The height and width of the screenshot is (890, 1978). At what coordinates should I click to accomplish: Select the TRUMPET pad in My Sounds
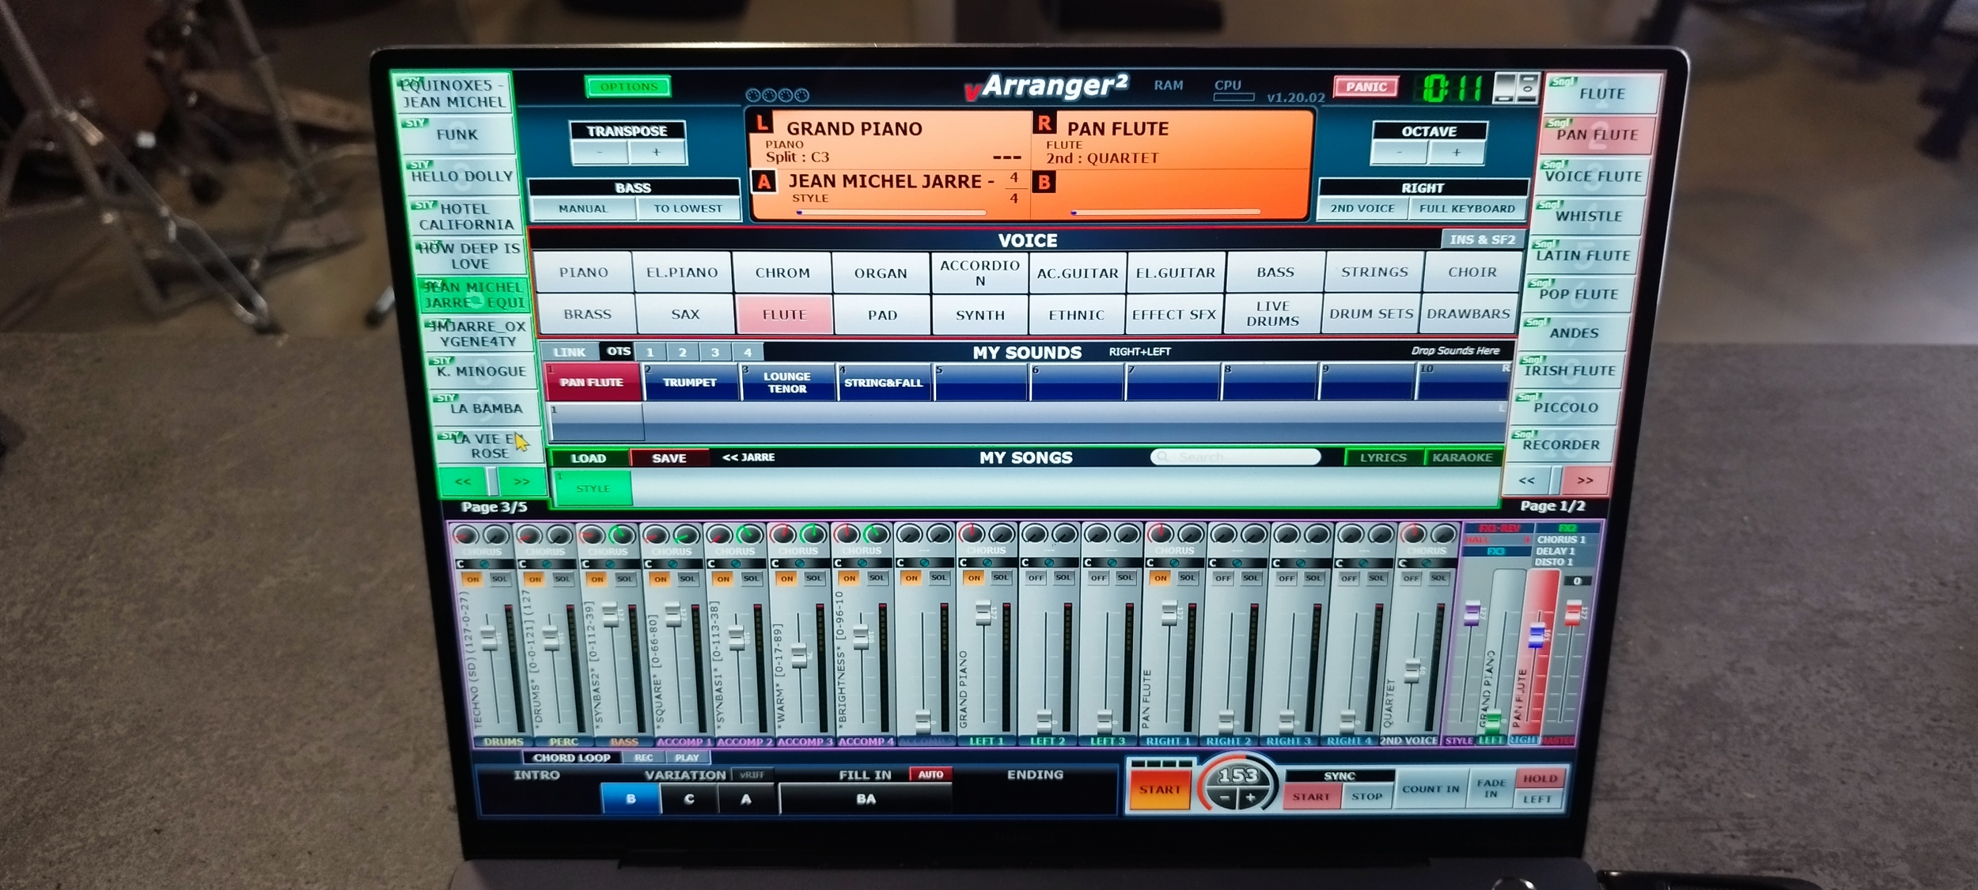[x=690, y=382]
